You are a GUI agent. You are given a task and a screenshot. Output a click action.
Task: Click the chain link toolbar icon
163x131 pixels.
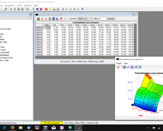34,9
